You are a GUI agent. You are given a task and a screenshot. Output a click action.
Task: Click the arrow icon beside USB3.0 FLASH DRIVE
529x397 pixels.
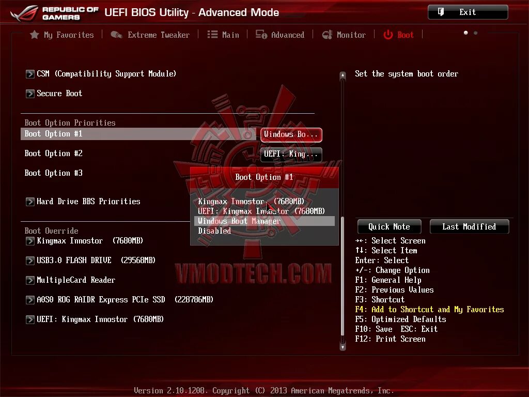point(30,261)
